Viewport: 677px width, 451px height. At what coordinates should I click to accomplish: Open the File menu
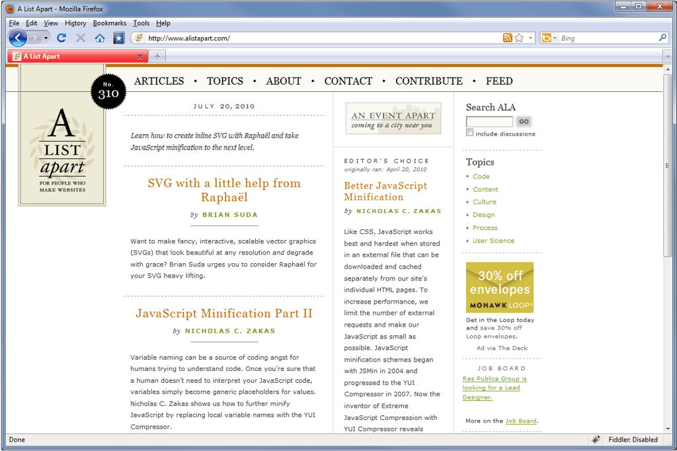pyautogui.click(x=14, y=23)
